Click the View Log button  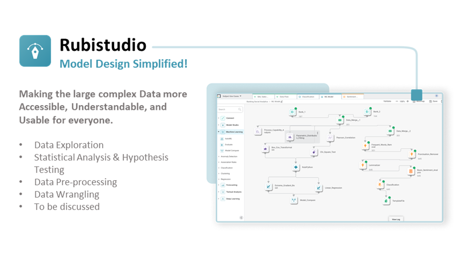tap(395, 220)
